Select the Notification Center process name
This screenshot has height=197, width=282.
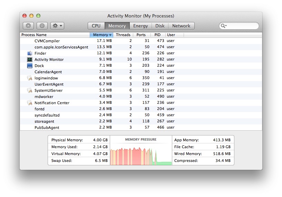pos(52,103)
